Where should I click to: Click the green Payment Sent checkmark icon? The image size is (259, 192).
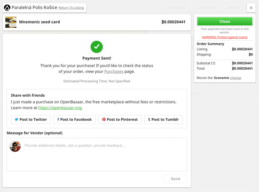coord(97,47)
